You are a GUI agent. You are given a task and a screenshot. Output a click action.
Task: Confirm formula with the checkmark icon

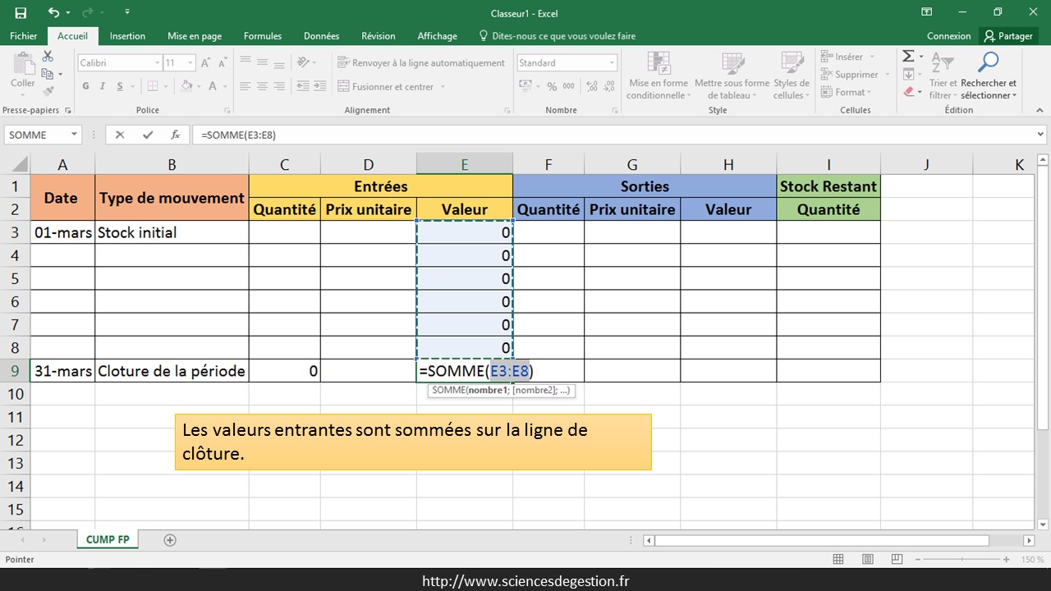[x=148, y=135]
